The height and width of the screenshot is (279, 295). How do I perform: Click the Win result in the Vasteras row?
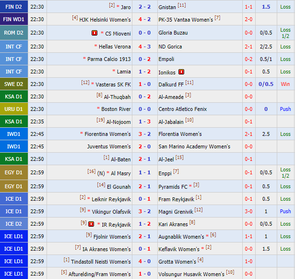tap(285, 84)
